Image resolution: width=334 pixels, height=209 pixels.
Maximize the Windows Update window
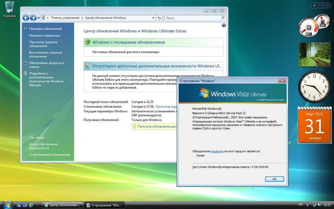click(214, 11)
